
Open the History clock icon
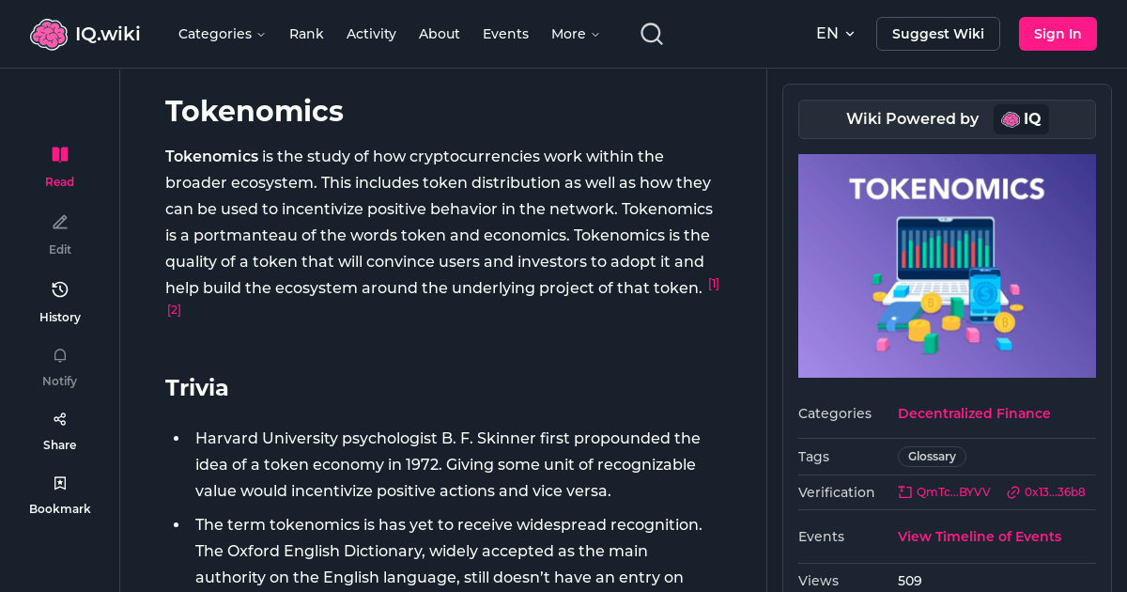[x=59, y=289]
